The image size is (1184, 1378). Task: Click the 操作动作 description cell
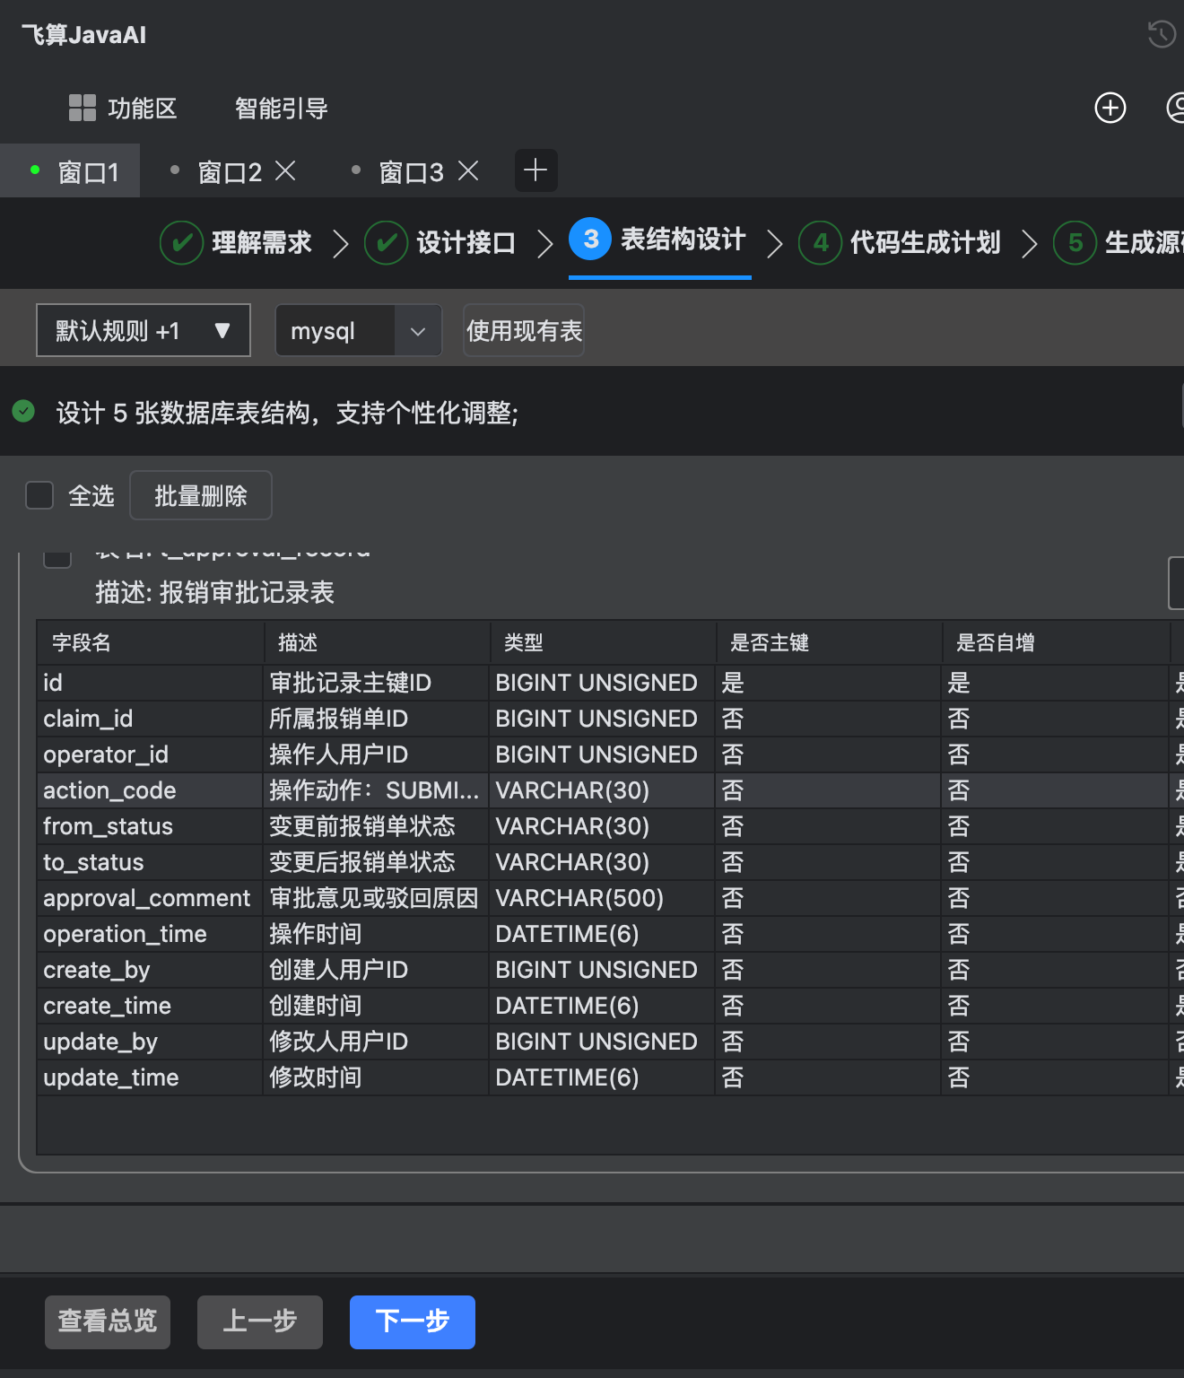pyautogui.click(x=376, y=790)
